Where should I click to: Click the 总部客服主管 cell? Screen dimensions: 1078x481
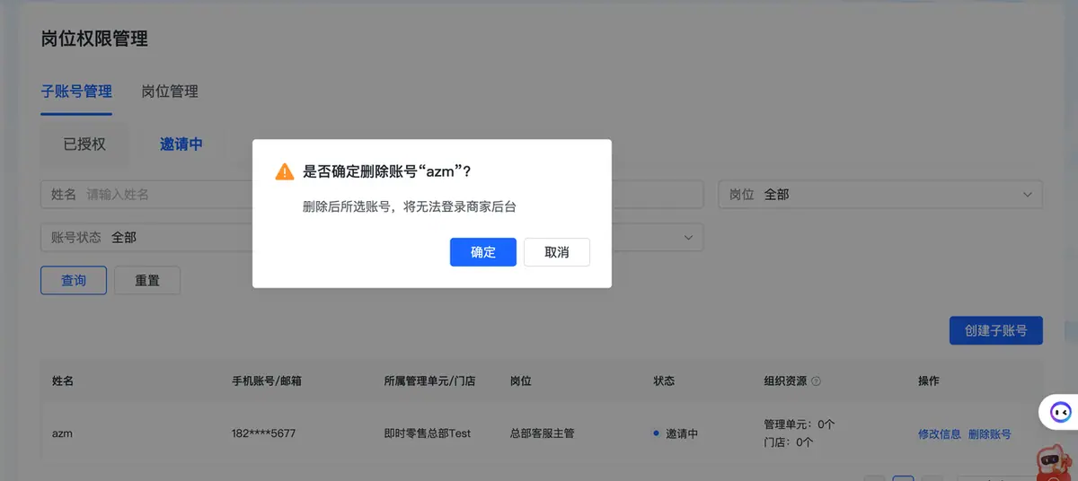click(542, 433)
